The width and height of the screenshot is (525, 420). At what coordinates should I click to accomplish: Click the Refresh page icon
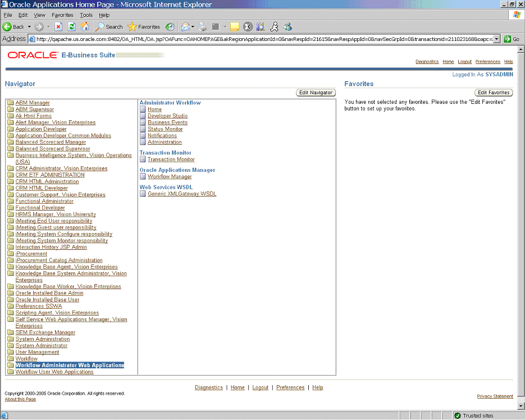(x=72, y=27)
